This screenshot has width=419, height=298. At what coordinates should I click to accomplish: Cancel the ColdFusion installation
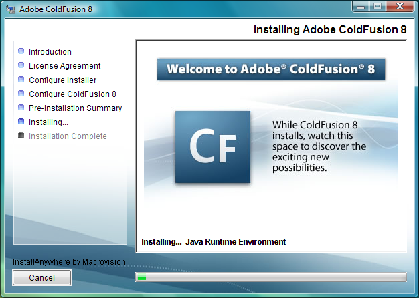pyautogui.click(x=41, y=277)
